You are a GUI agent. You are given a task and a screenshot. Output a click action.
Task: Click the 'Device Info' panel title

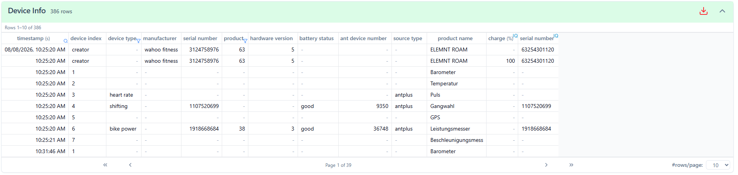coord(27,11)
